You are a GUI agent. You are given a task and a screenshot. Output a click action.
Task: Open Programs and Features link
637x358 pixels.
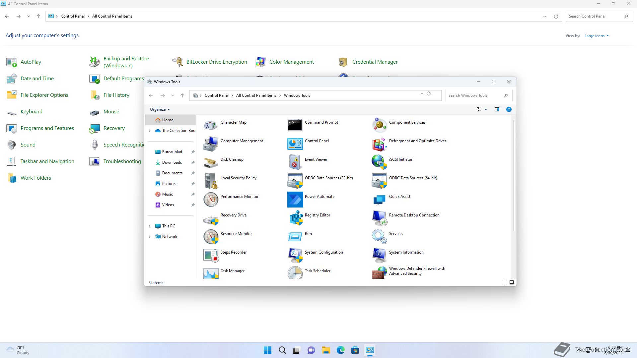pyautogui.click(x=47, y=128)
